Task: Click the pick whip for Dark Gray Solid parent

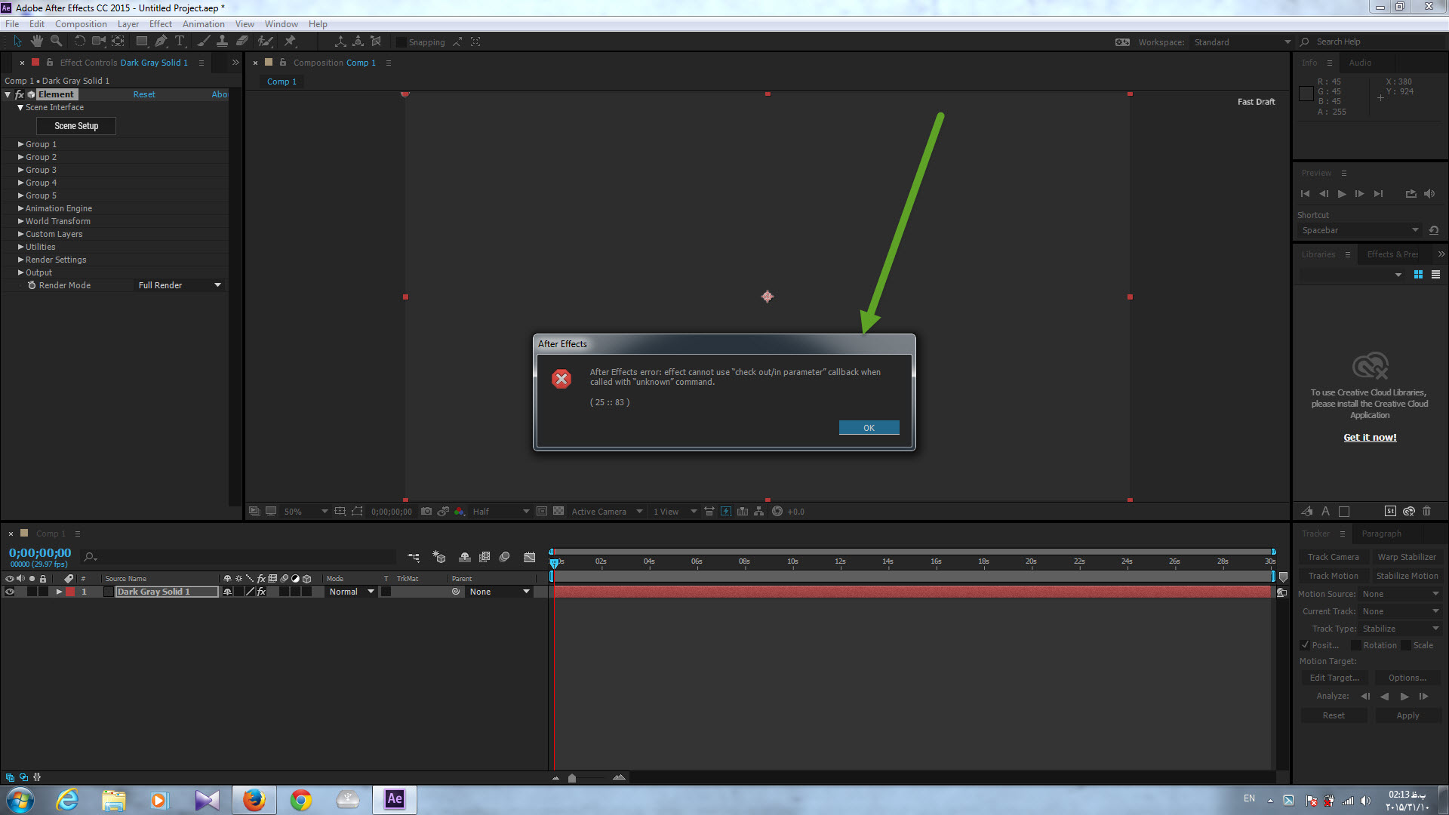Action: 456,592
